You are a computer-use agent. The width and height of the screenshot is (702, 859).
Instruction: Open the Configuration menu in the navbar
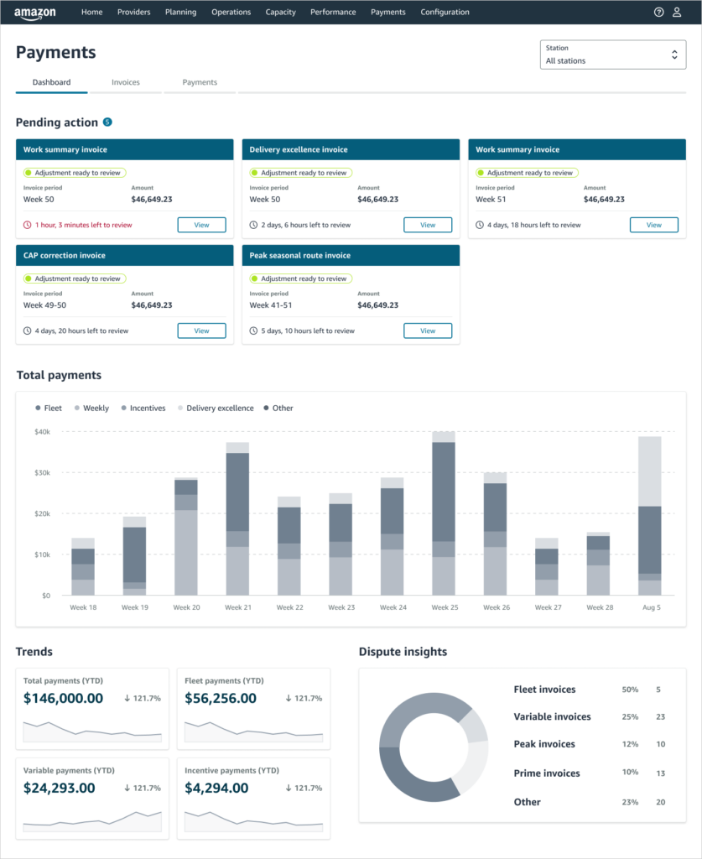pos(445,13)
